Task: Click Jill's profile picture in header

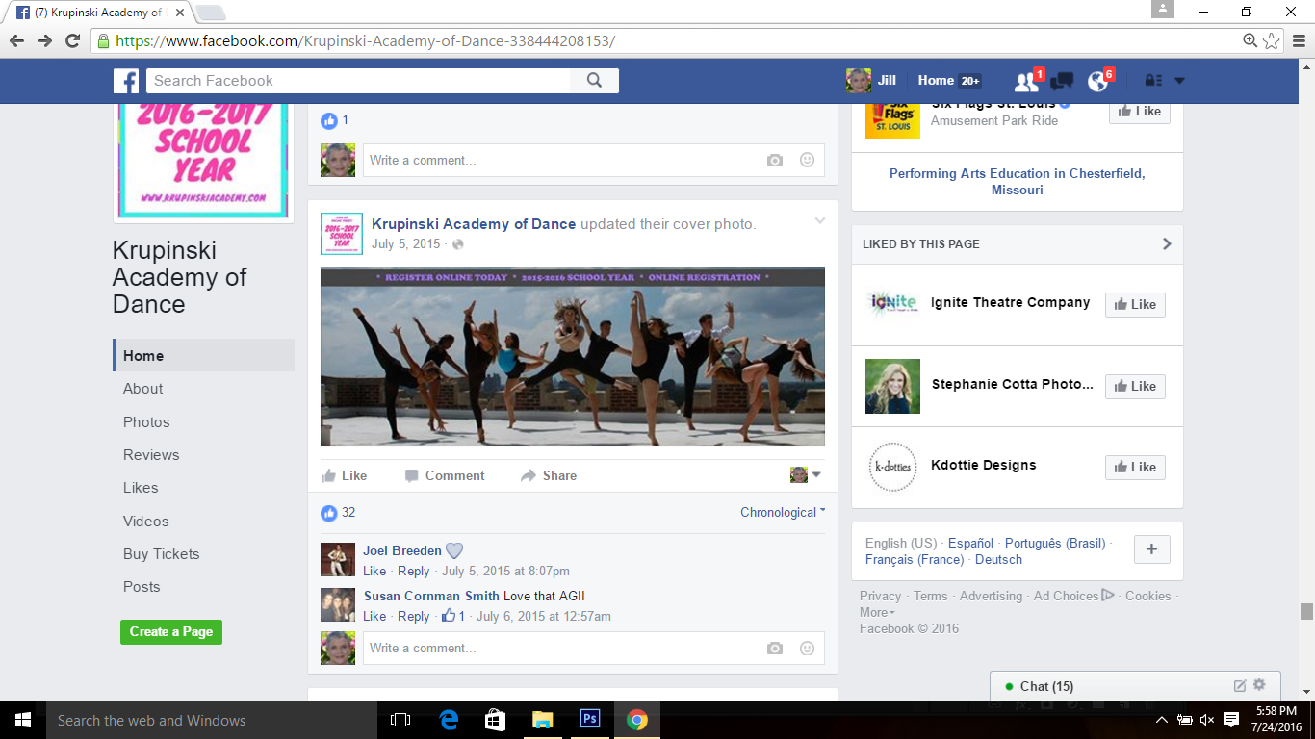Action: click(x=859, y=81)
